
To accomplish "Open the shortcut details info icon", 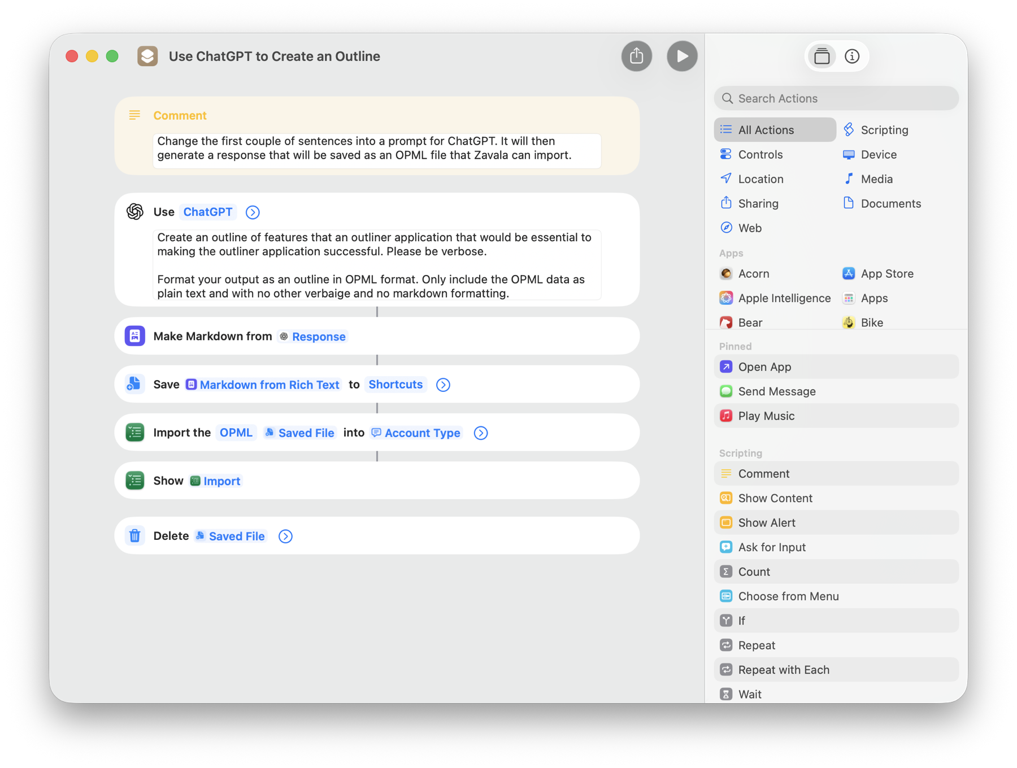I will pyautogui.click(x=851, y=56).
